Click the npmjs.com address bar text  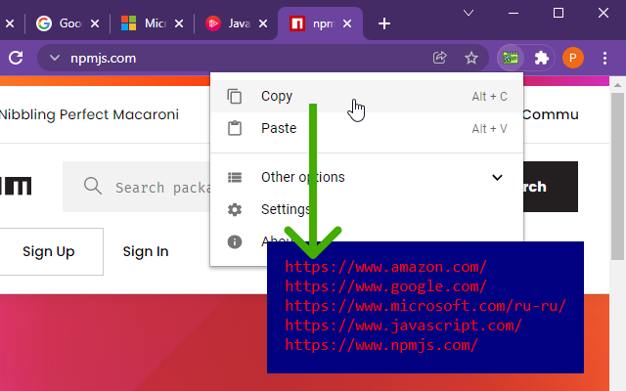point(103,59)
